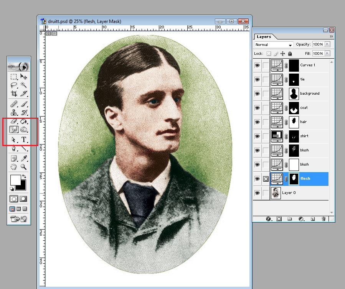Toggle visibility of the hair layer

[x=257, y=122]
